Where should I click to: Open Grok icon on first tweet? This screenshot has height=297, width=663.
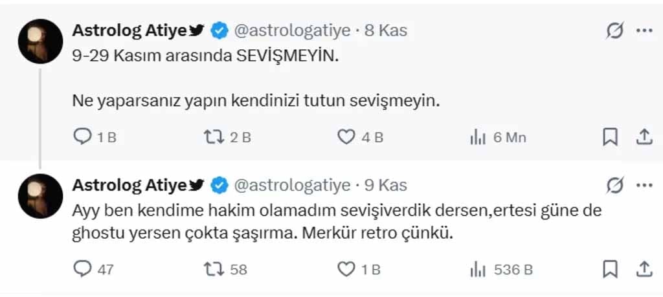point(614,30)
